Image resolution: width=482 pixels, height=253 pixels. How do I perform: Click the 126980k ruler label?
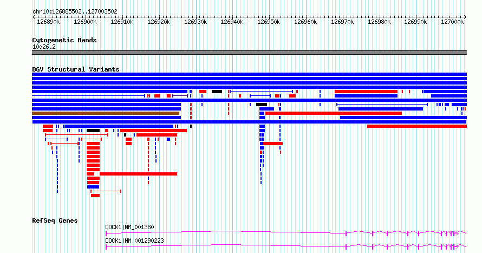(379, 22)
